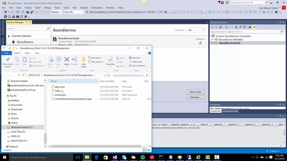The height and width of the screenshot is (161, 287).
Task: Click Invert selection in Explorer ribbon
Action: click(137, 66)
